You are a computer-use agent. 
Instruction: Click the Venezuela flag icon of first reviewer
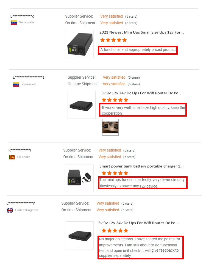(14, 22)
